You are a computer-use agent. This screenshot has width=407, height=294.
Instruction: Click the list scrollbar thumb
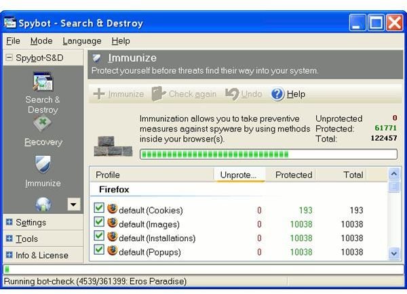point(393,186)
